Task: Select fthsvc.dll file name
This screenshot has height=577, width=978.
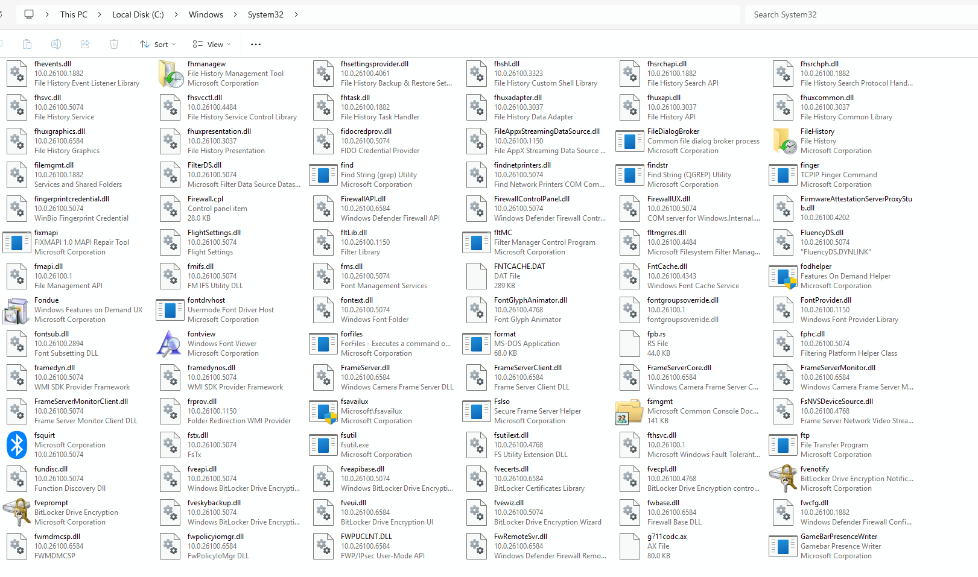Action: click(662, 435)
